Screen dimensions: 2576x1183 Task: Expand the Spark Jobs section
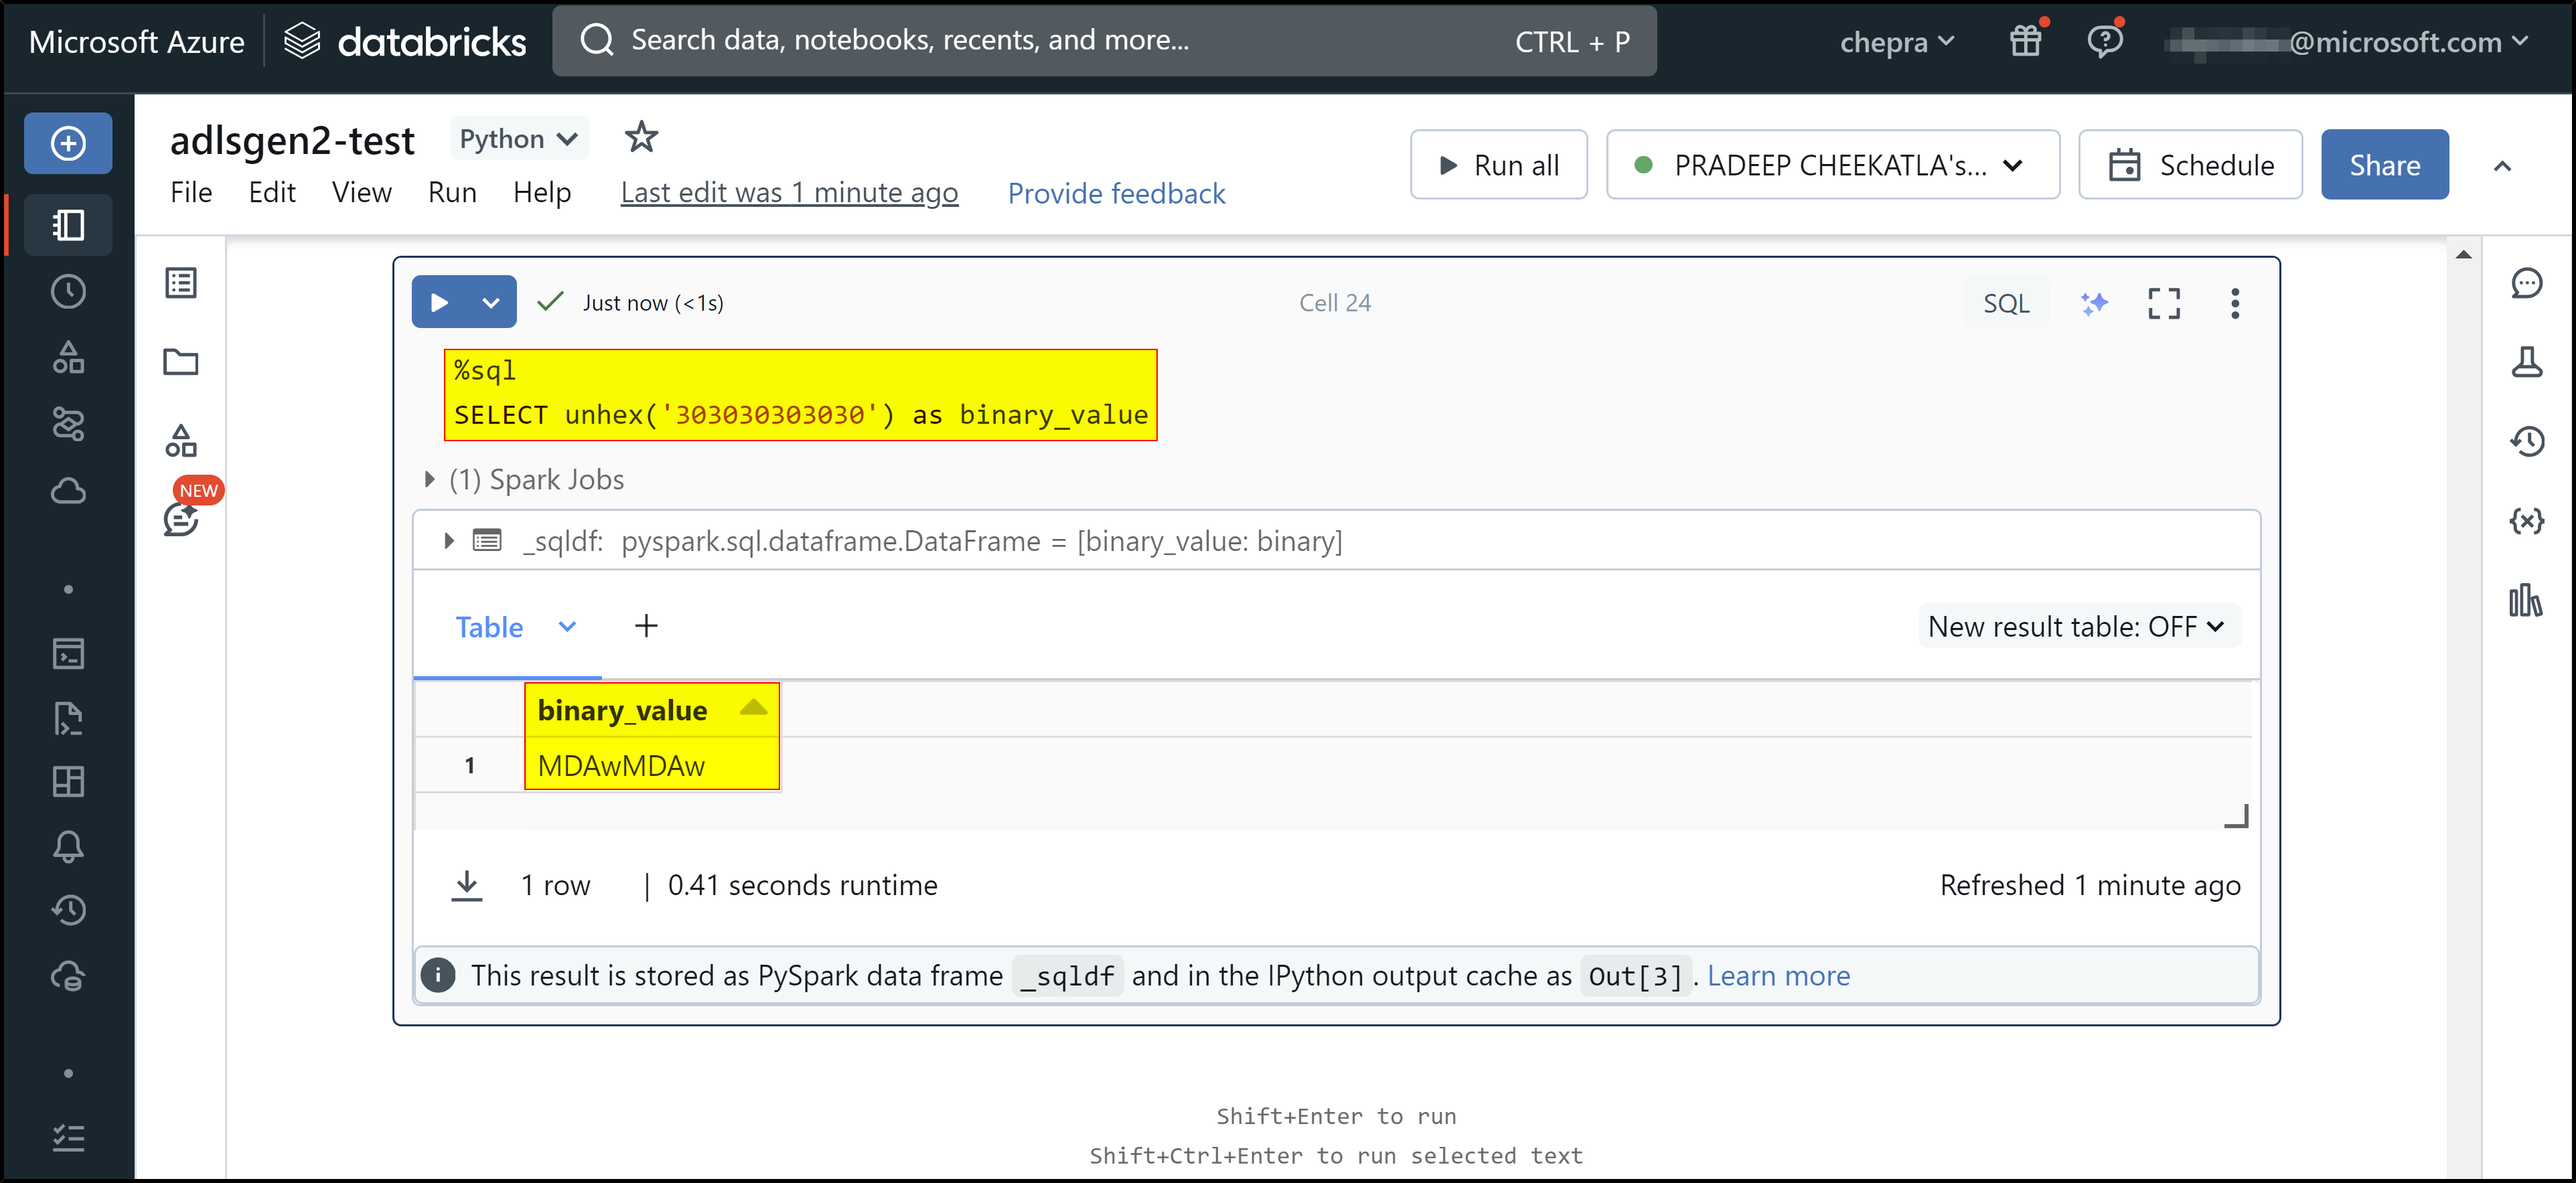(429, 479)
